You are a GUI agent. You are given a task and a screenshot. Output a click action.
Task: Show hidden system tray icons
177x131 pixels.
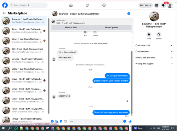(x=148, y=128)
